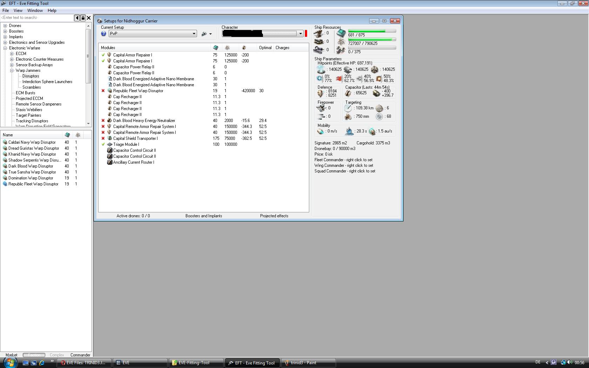Open the Window menu
Screen dimensions: 589x368
pyautogui.click(x=35, y=11)
